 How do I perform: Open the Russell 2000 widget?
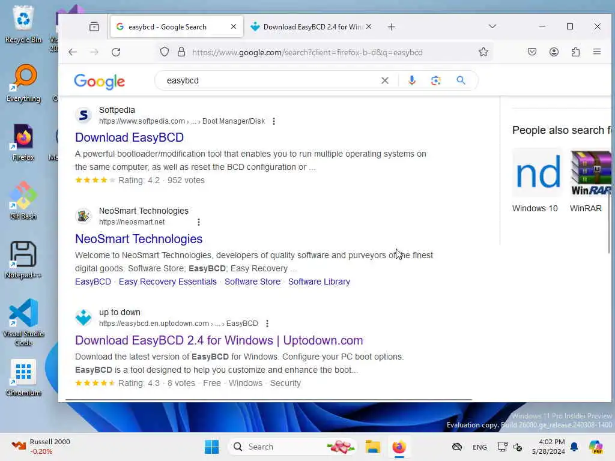point(40,447)
